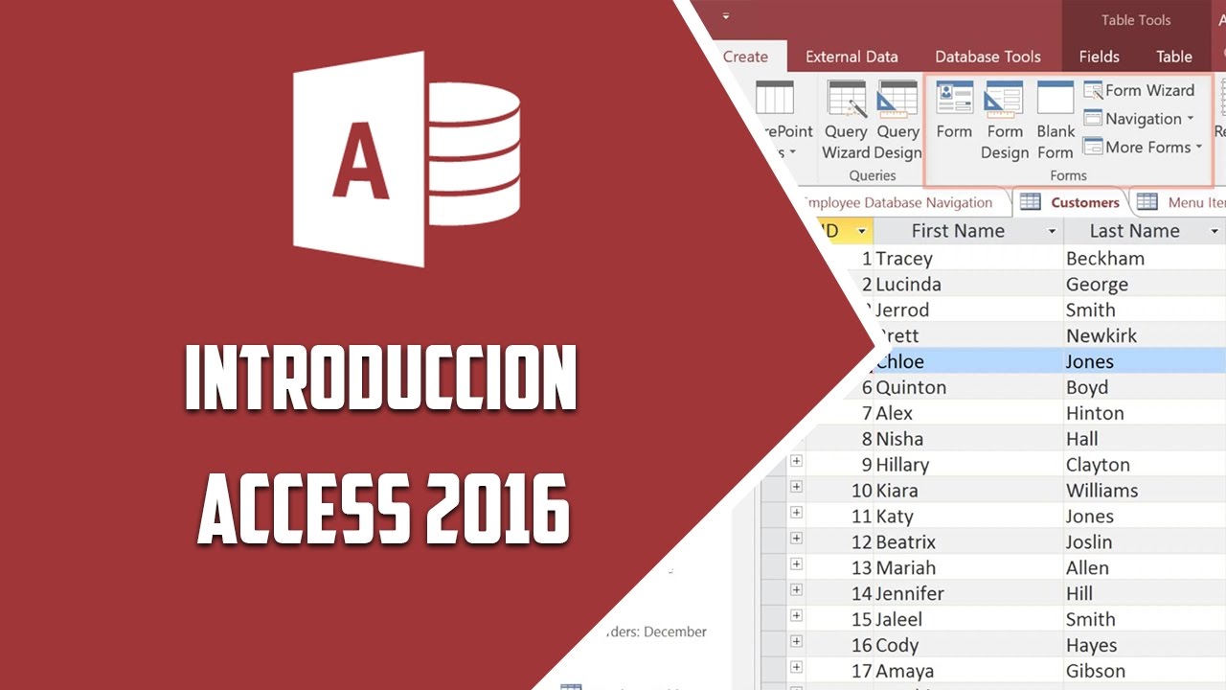This screenshot has width=1226, height=690.
Task: Select the cell 'Hill'
Action: (x=1145, y=595)
